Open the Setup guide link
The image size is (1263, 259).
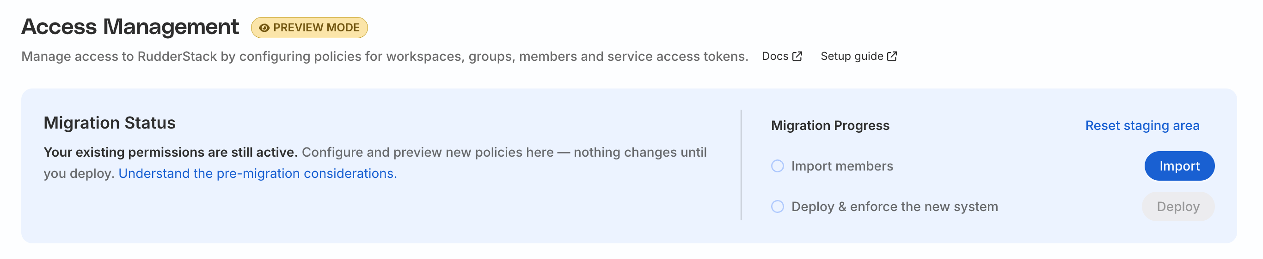click(x=858, y=56)
